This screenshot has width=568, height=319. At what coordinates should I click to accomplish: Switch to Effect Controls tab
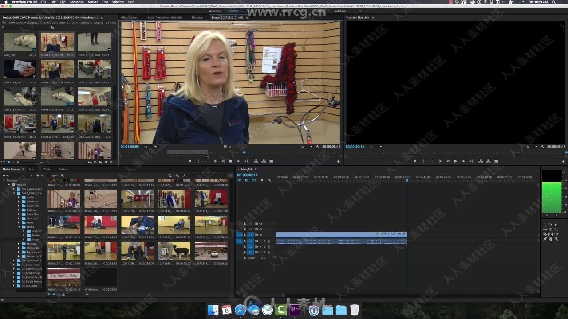coord(130,17)
